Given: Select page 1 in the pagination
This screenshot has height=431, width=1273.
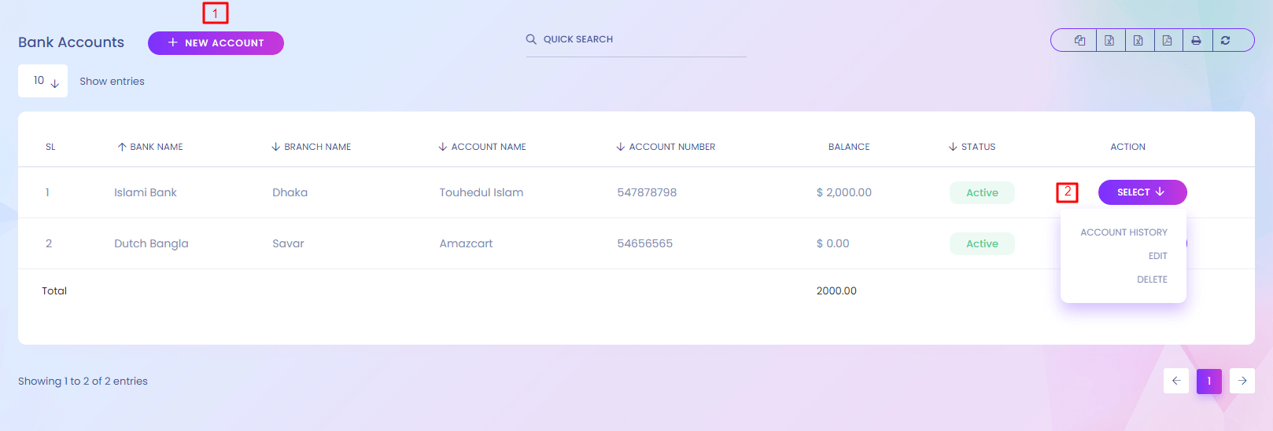Looking at the screenshot, I should (1208, 381).
